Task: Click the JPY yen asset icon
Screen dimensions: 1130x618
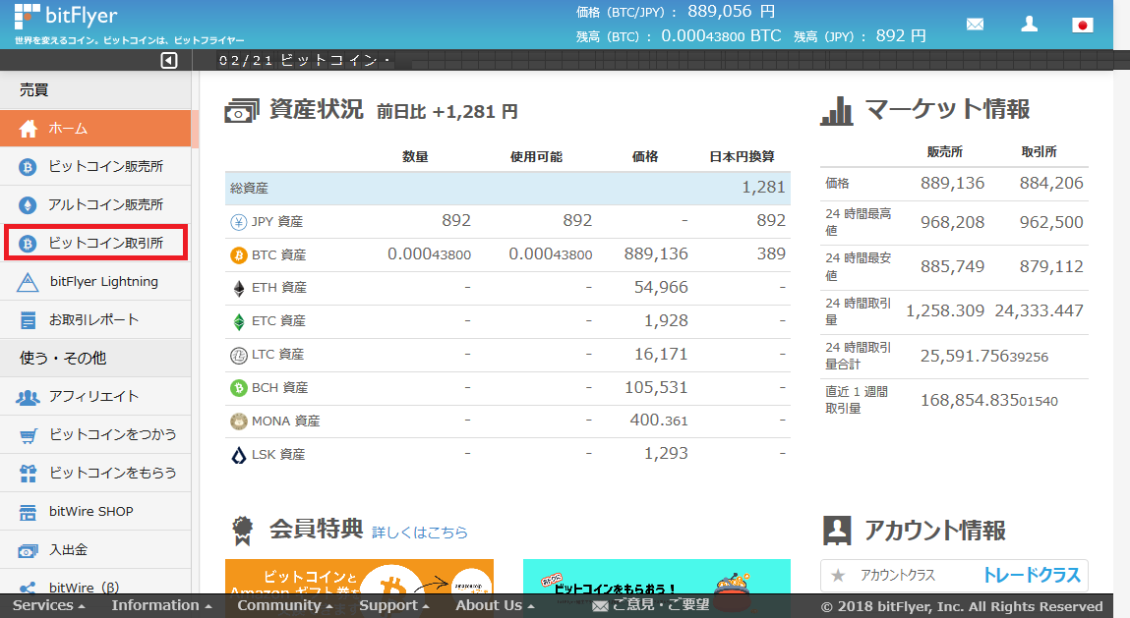Action: coord(239,222)
